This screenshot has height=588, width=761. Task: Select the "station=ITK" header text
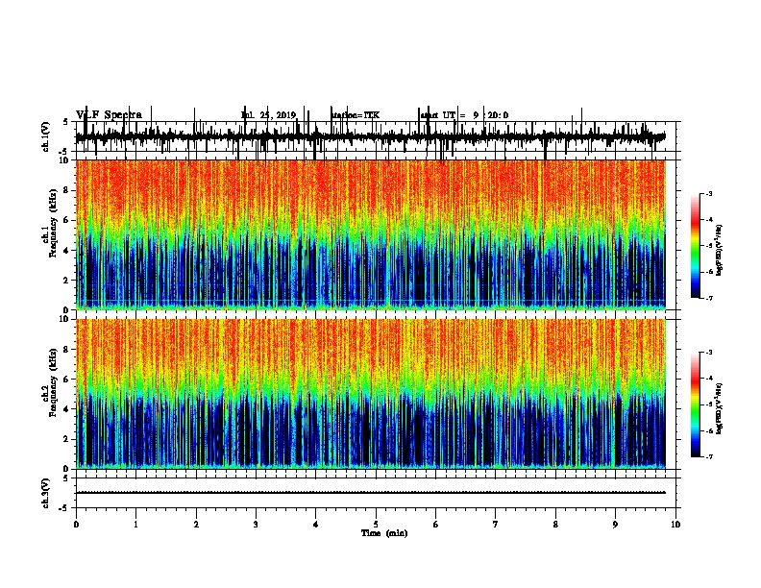356,115
